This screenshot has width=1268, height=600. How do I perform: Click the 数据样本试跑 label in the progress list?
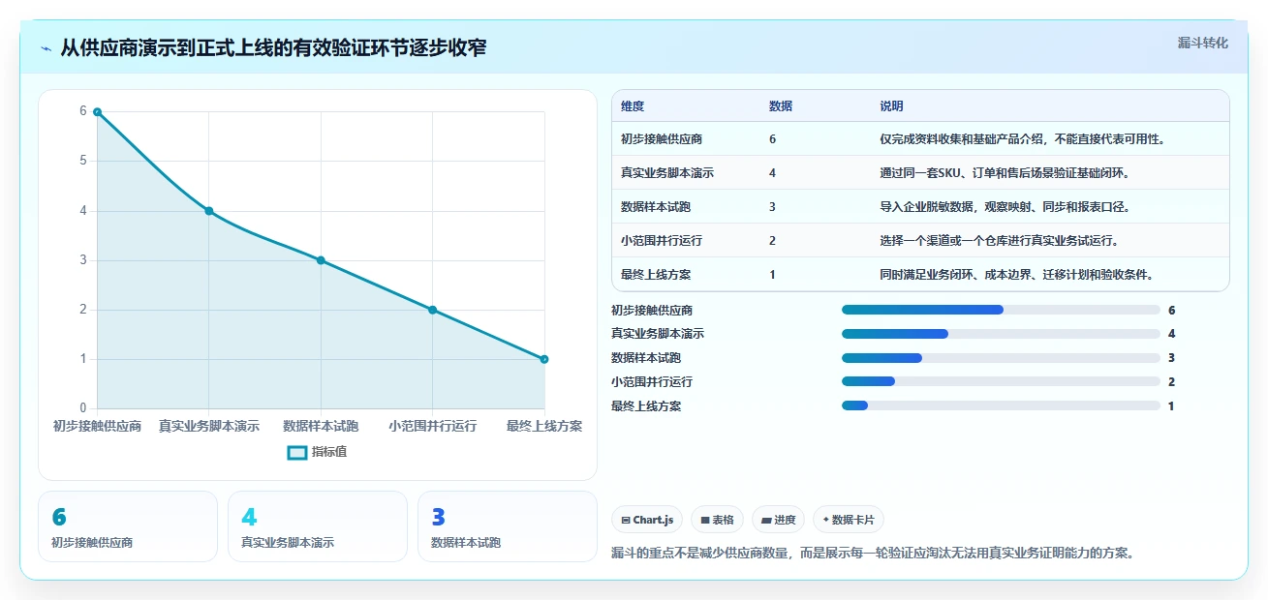[646, 358]
